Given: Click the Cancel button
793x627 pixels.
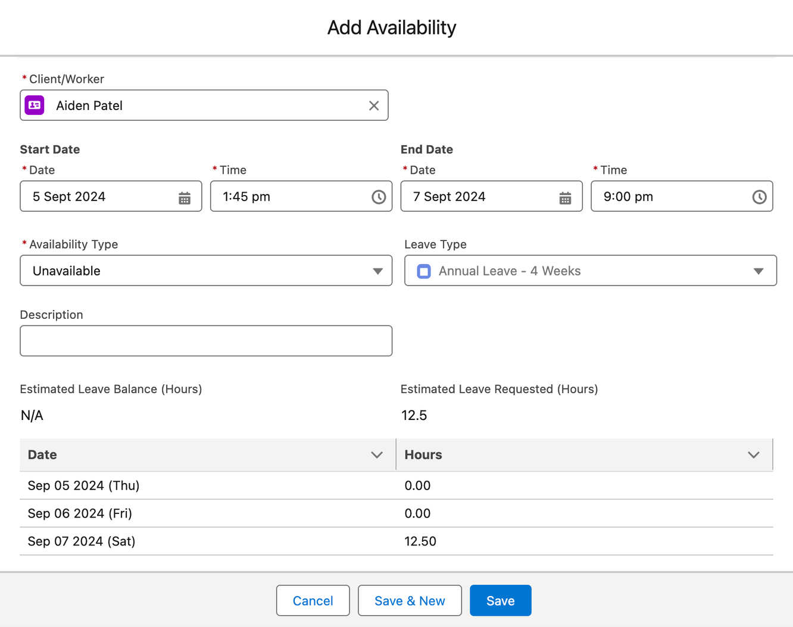Looking at the screenshot, I should click(x=313, y=600).
